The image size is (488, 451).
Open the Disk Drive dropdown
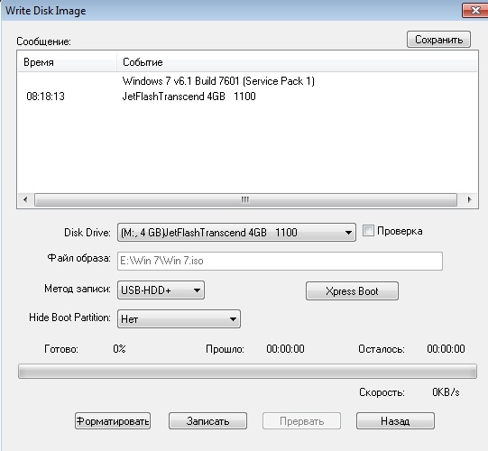[x=236, y=232]
